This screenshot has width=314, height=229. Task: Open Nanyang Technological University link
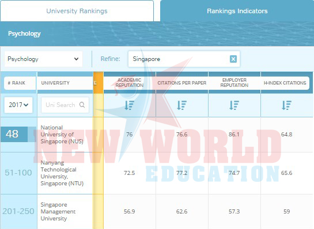pos(62,173)
